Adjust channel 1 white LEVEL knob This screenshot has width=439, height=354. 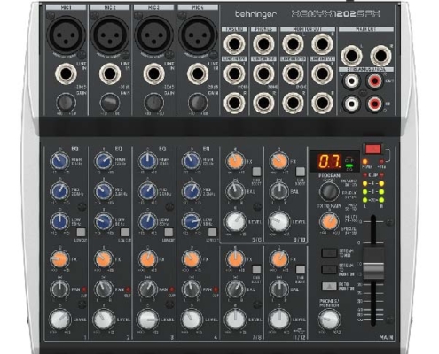click(x=60, y=319)
